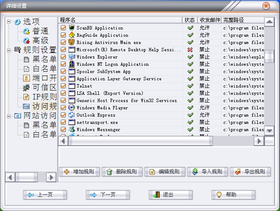Click the Windows Explorer computer icon
The image size is (280, 211).
(72, 57)
